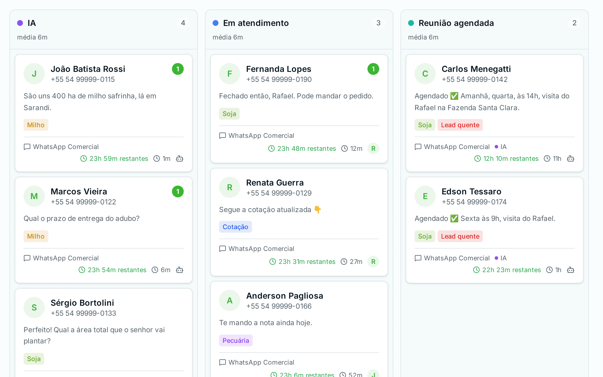Click the chat channel icon on Renata Guerra's card

pos(223,249)
